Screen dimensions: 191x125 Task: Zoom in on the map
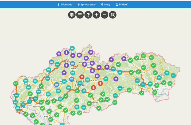(96, 15)
